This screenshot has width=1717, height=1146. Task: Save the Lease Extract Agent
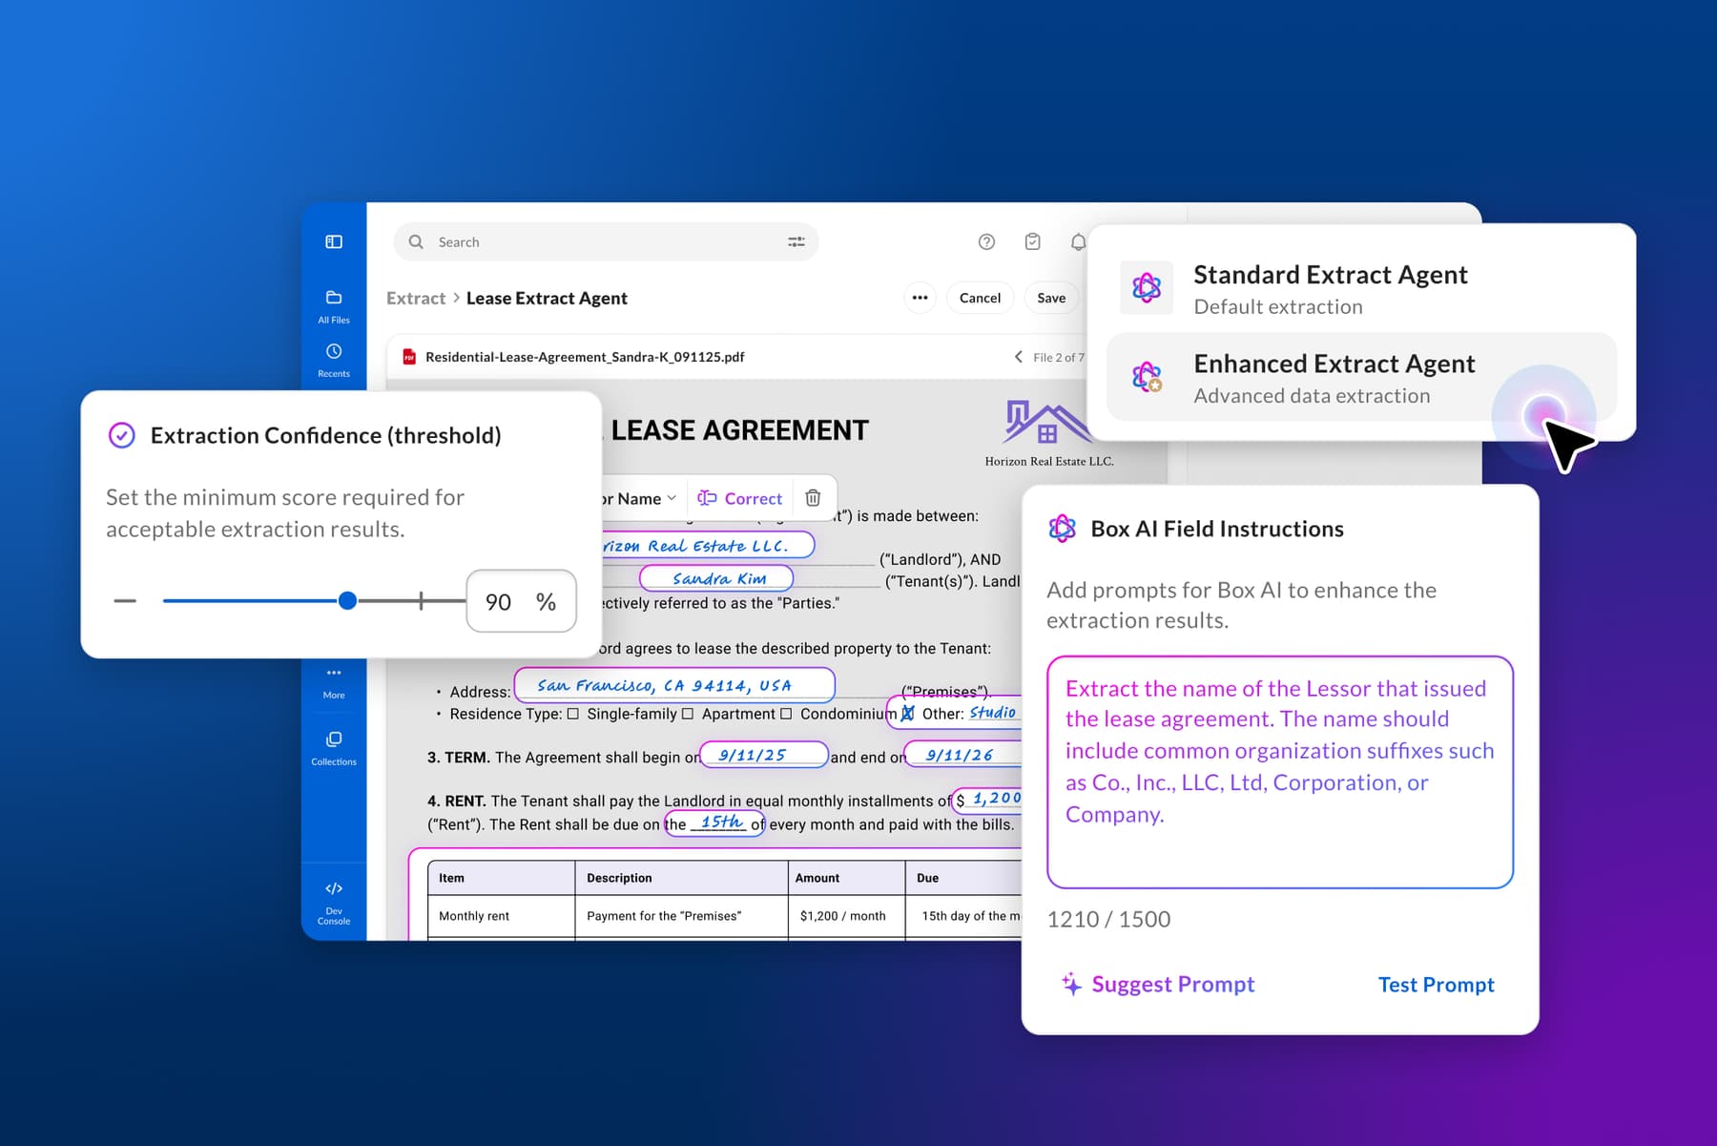(1050, 298)
